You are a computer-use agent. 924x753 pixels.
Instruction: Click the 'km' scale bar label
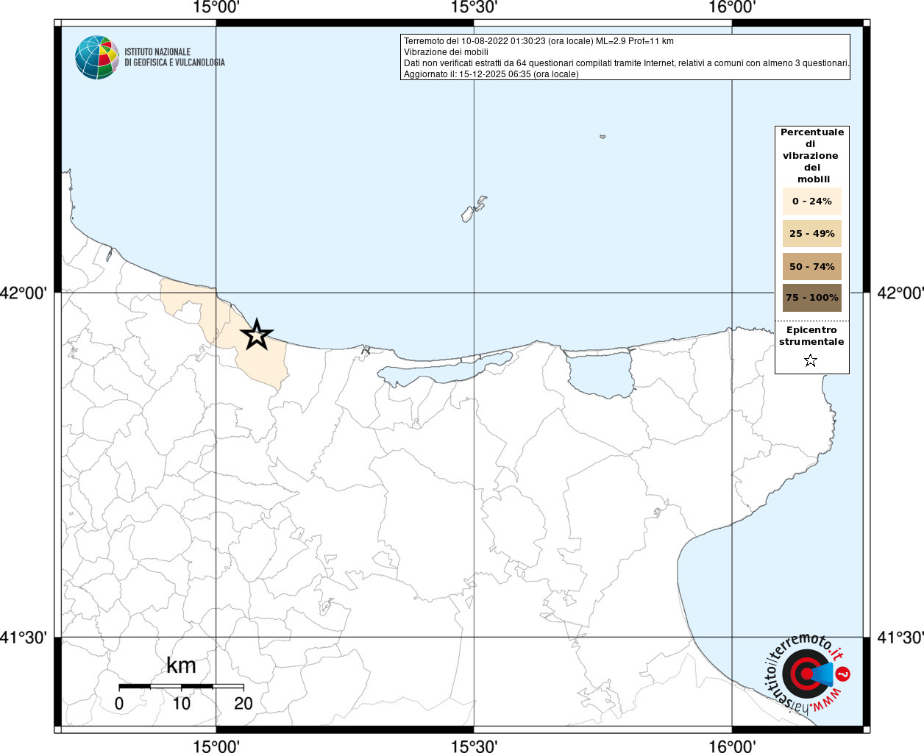click(x=181, y=665)
